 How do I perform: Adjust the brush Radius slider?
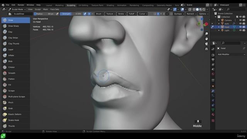point(45,14)
